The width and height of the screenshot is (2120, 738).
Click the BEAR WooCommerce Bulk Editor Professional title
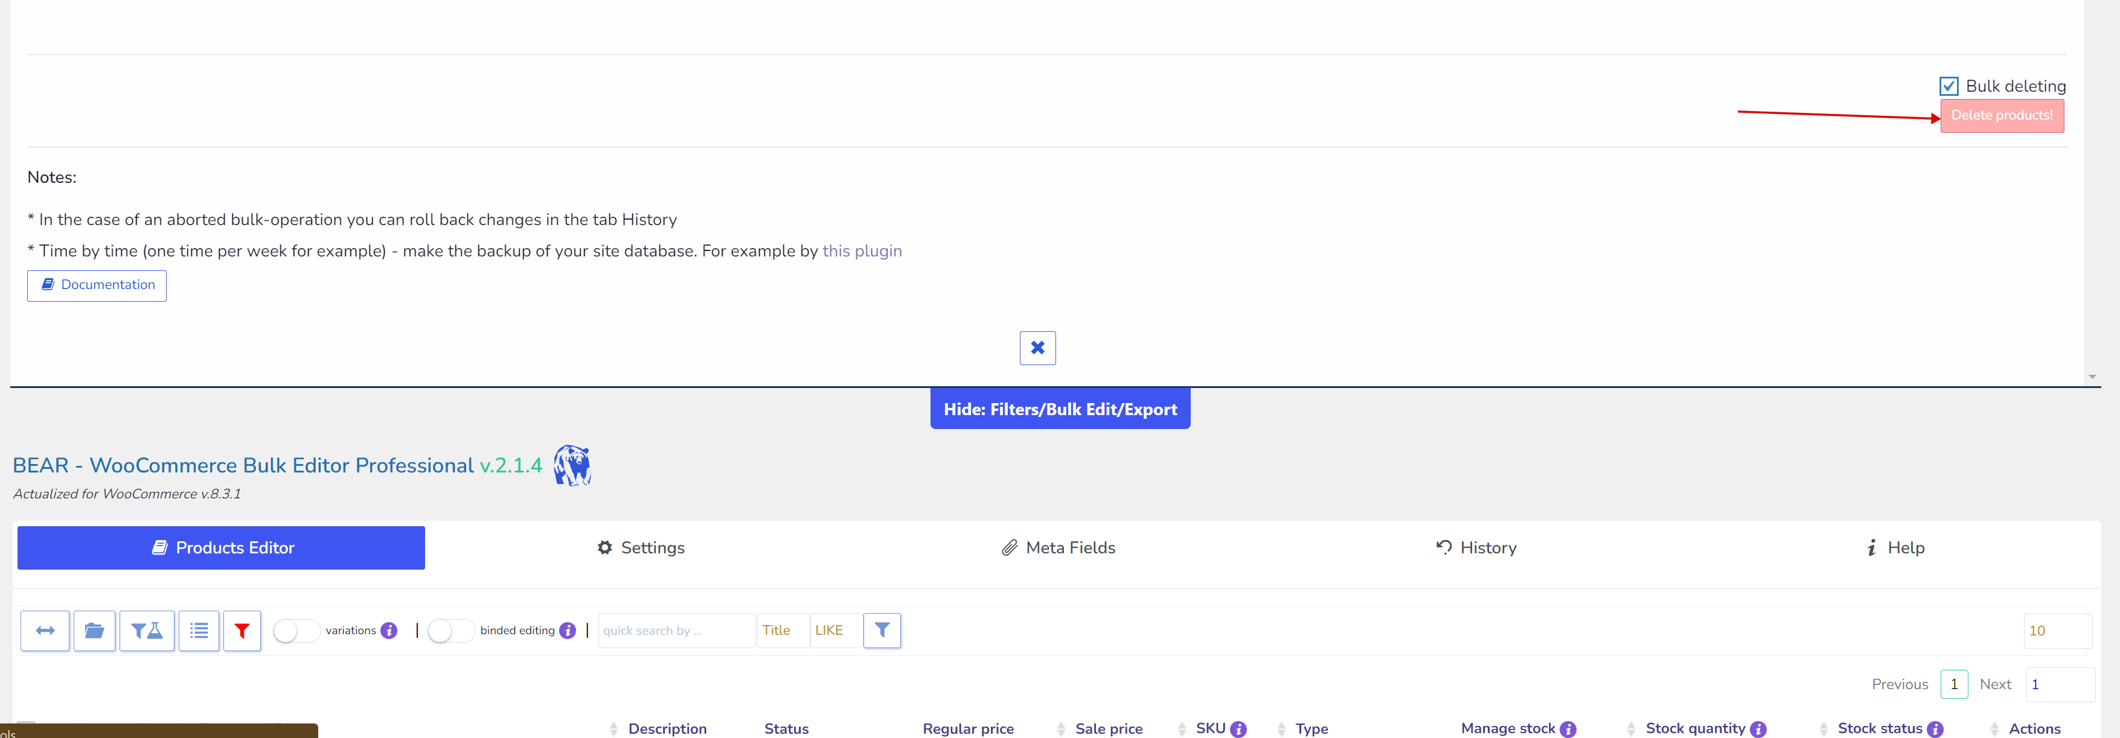pyautogui.click(x=277, y=466)
